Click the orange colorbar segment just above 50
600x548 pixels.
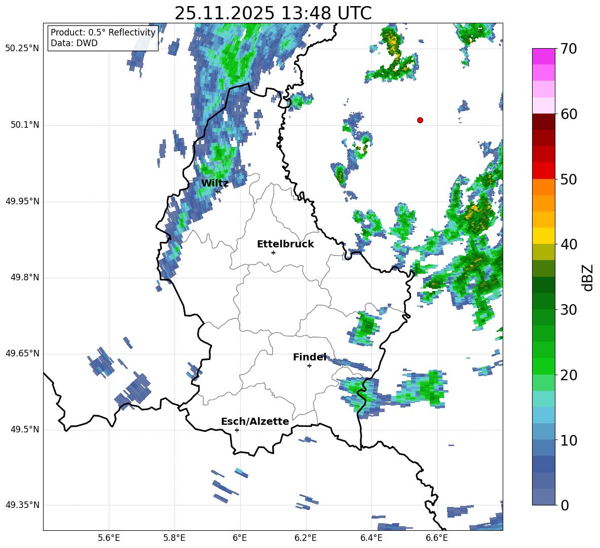click(543, 187)
